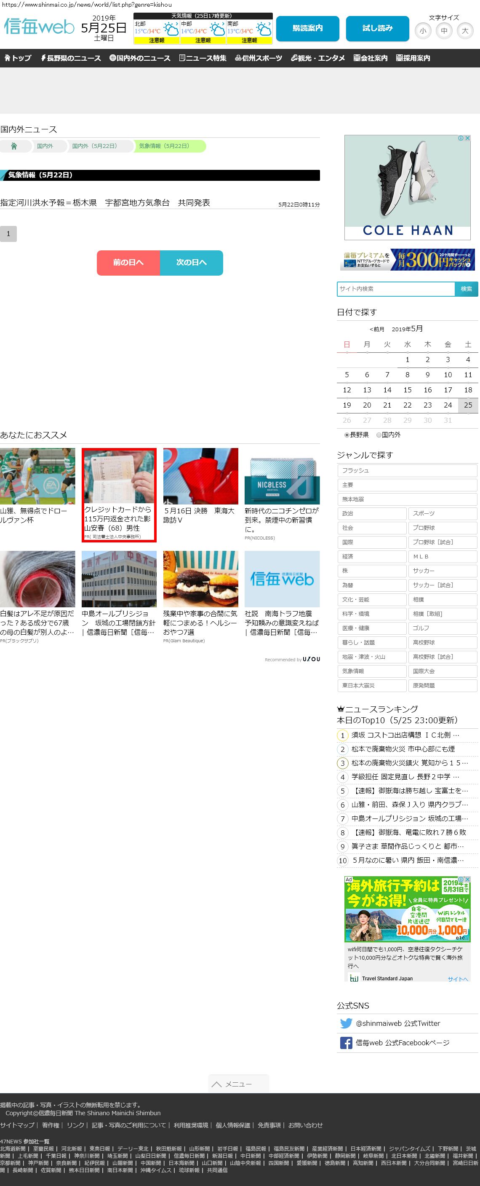Open thumbnail for 中島オールプリシジョン article
Screen dimensions: 480x1186
[119, 579]
